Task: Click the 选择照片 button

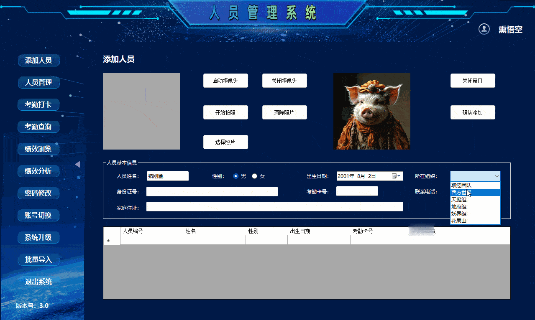Action: (225, 142)
